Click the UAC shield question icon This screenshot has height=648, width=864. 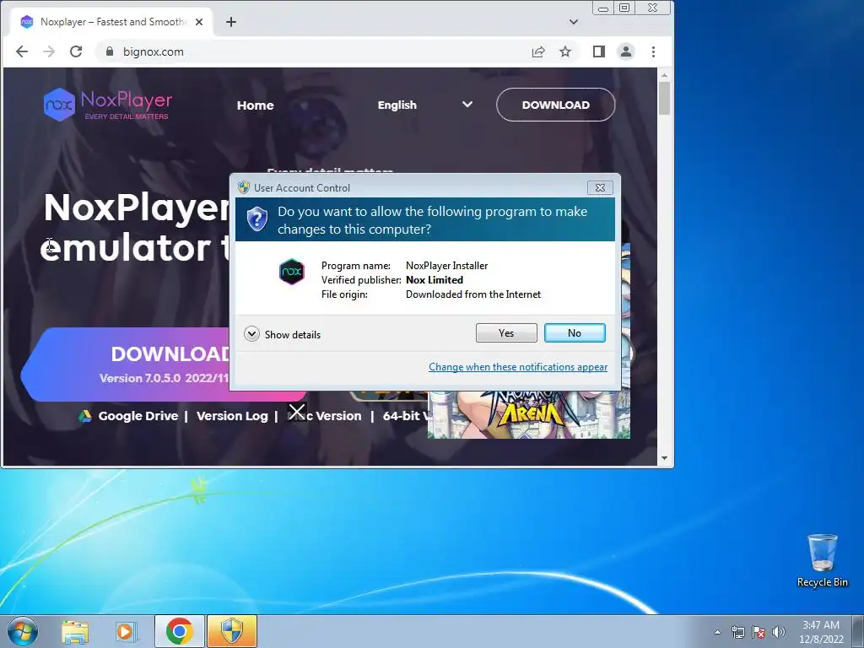click(x=256, y=219)
